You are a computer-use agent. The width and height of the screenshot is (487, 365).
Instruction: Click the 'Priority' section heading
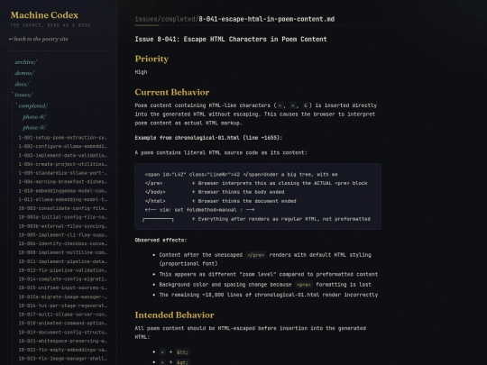point(152,59)
